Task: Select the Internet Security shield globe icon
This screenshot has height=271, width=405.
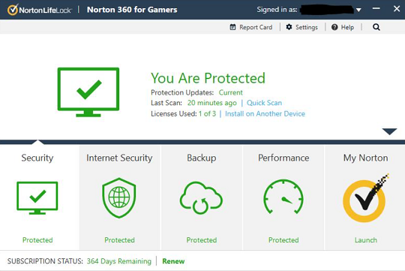Action: pos(119,198)
